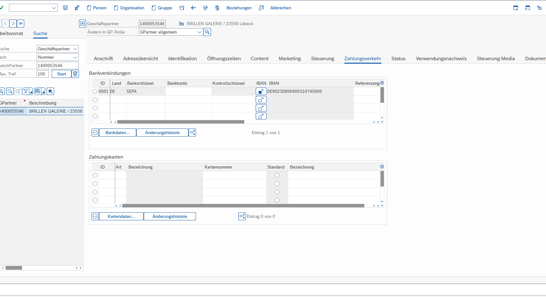
Task: Open the GPartner allgemein role dropdown
Action: [x=199, y=32]
